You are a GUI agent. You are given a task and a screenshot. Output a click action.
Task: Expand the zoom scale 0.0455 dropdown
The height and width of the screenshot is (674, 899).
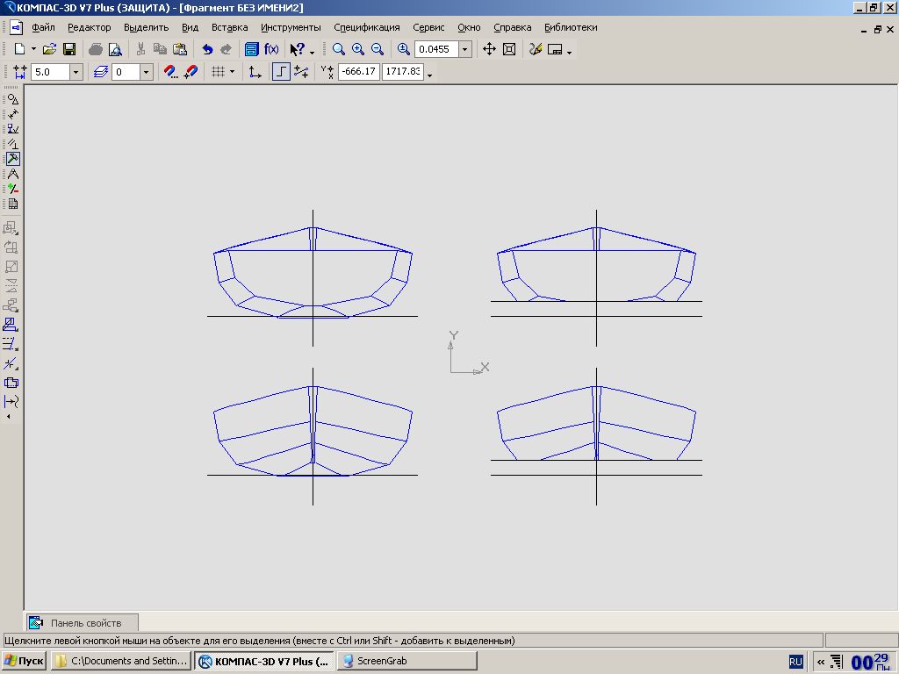click(x=465, y=50)
